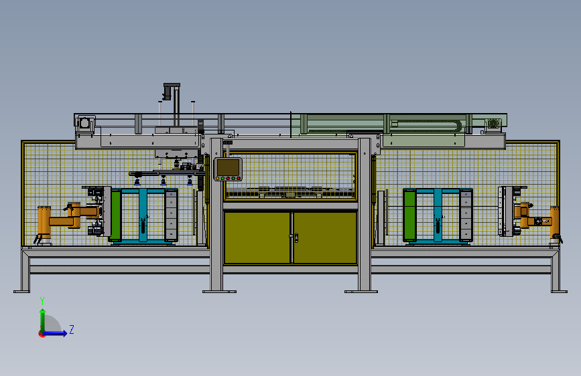Pick the left green panel in the rack
581x376 pixels.
tap(115, 215)
